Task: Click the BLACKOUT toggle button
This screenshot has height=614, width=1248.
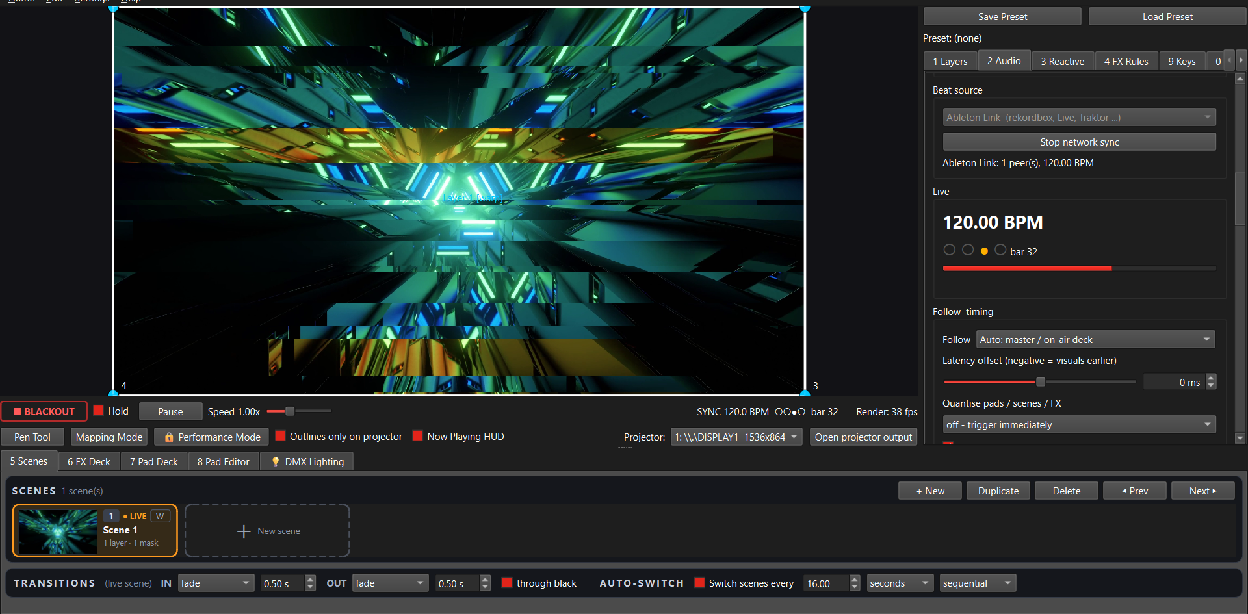Action: coord(44,411)
